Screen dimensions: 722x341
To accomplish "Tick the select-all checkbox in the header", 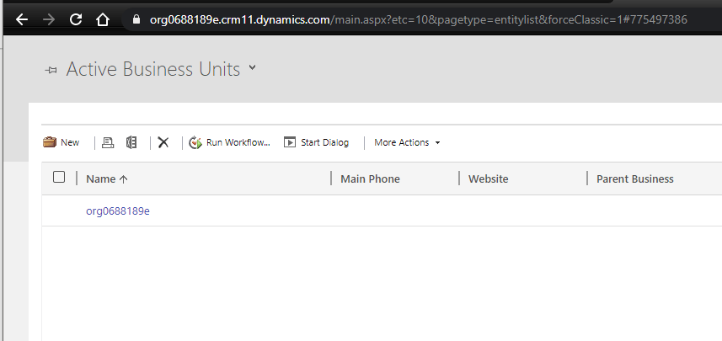I will (59, 177).
